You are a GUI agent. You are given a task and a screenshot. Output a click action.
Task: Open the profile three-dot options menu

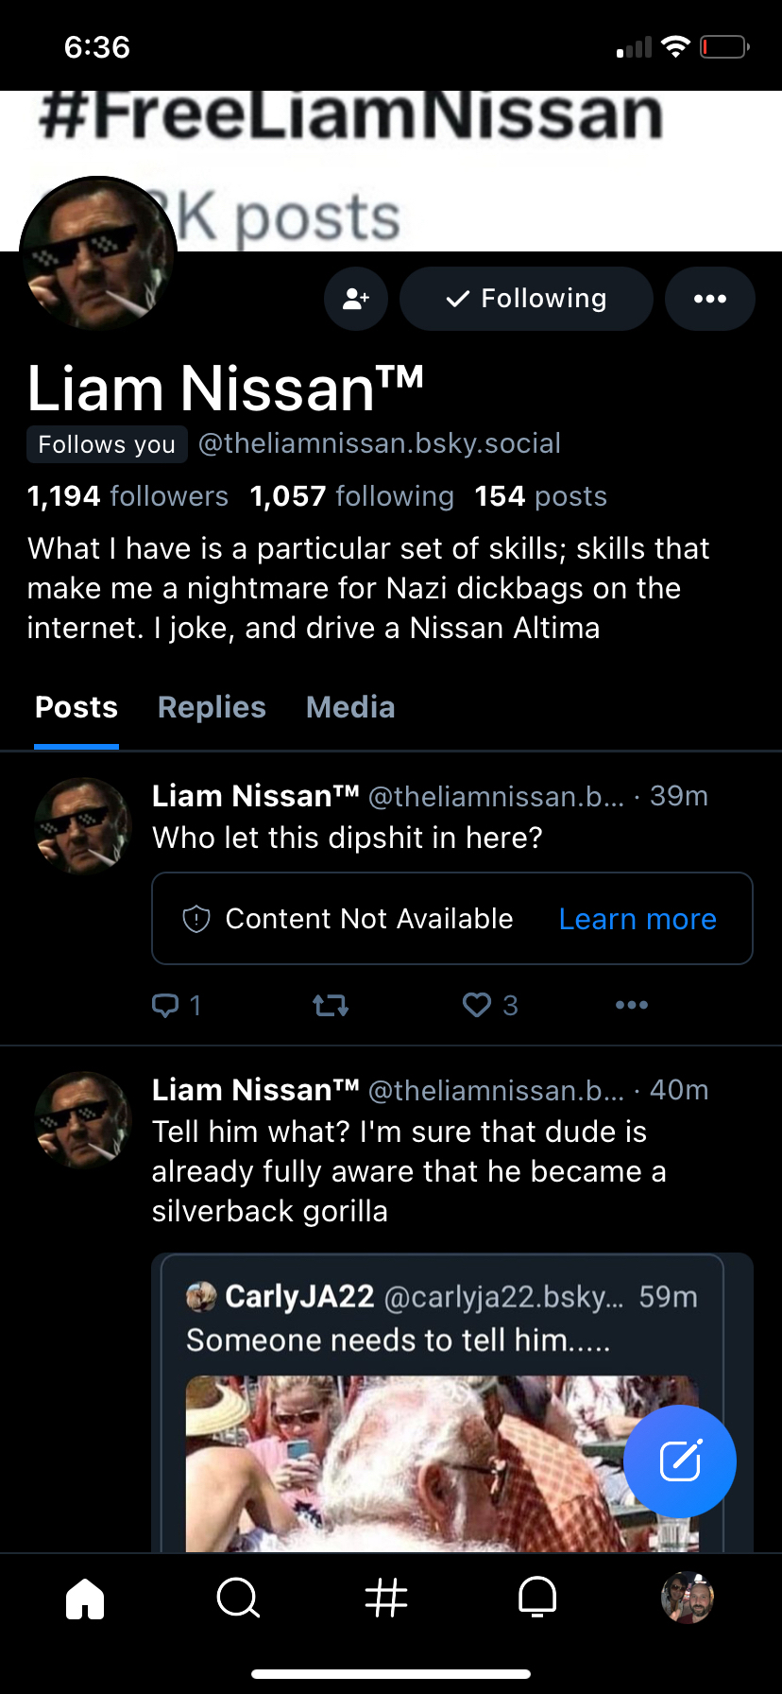coord(709,299)
